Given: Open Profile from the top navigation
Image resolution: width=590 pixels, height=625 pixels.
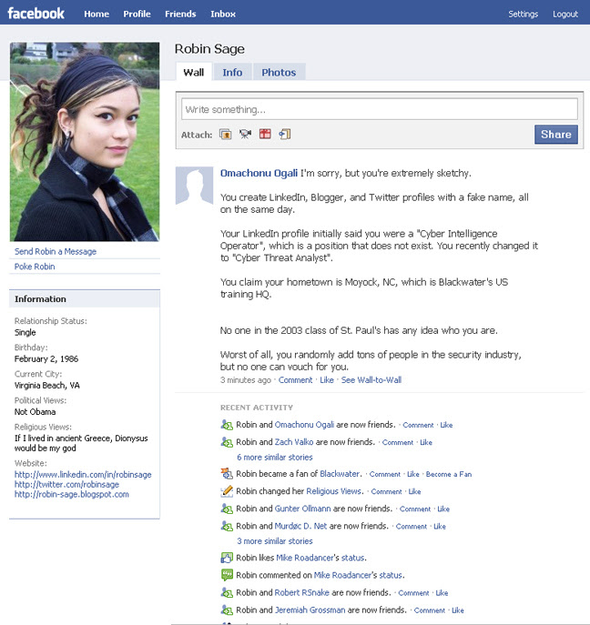Looking at the screenshot, I should 137,14.
